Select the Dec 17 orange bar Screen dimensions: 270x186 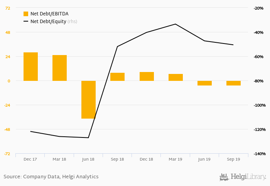pos(30,67)
